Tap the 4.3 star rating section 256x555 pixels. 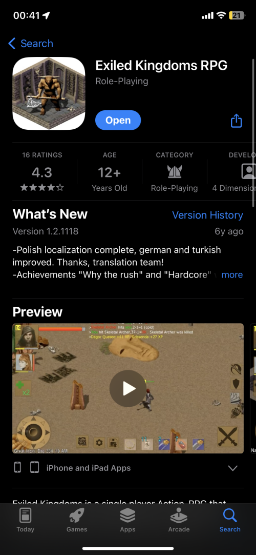click(42, 172)
